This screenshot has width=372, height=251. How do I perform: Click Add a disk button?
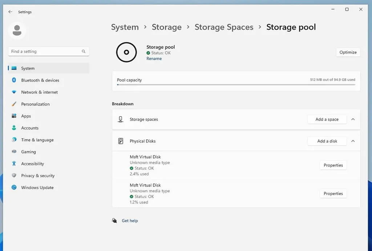[x=327, y=141]
